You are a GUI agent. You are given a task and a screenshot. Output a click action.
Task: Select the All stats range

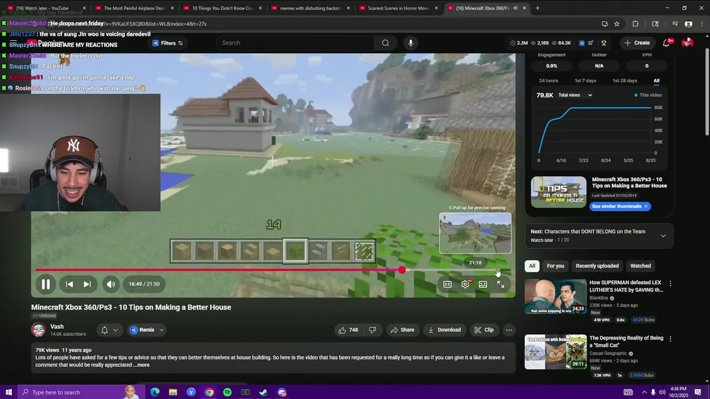tap(656, 81)
